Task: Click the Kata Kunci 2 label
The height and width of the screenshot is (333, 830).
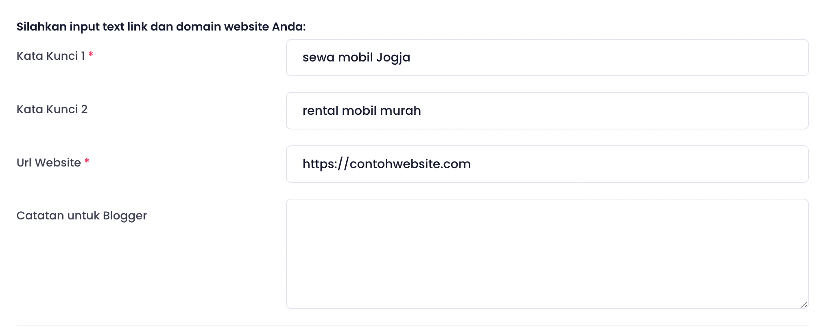Action: (52, 109)
